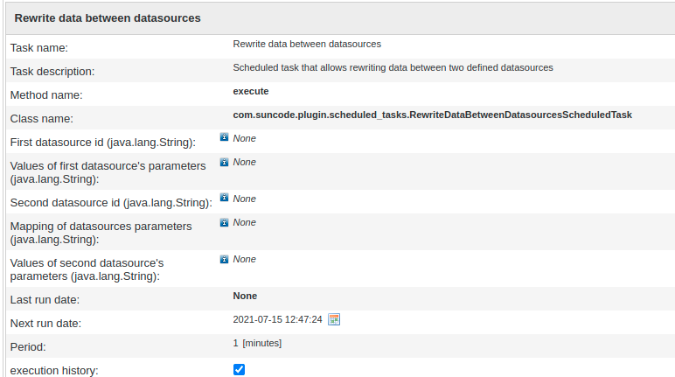
Task: Click the task description text
Action: (393, 67)
